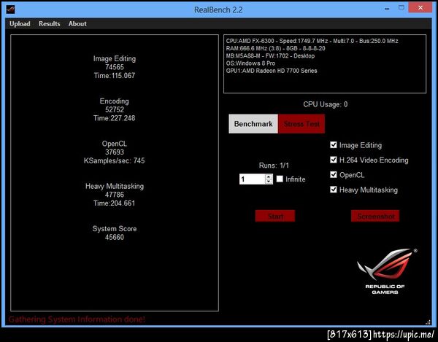This screenshot has height=342, width=438.
Task: Switch to the Benchmark tab
Action: coord(253,123)
